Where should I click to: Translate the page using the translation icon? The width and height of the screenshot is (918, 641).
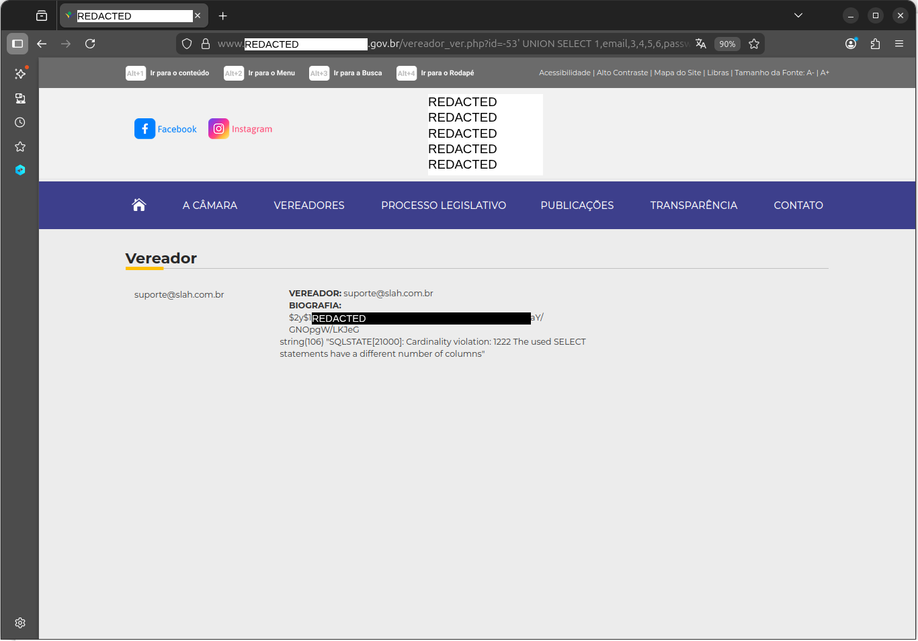click(700, 44)
